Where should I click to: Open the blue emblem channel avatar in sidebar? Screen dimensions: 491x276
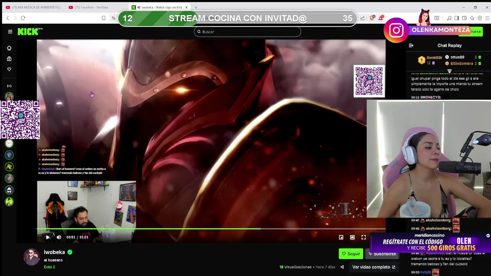click(x=9, y=155)
